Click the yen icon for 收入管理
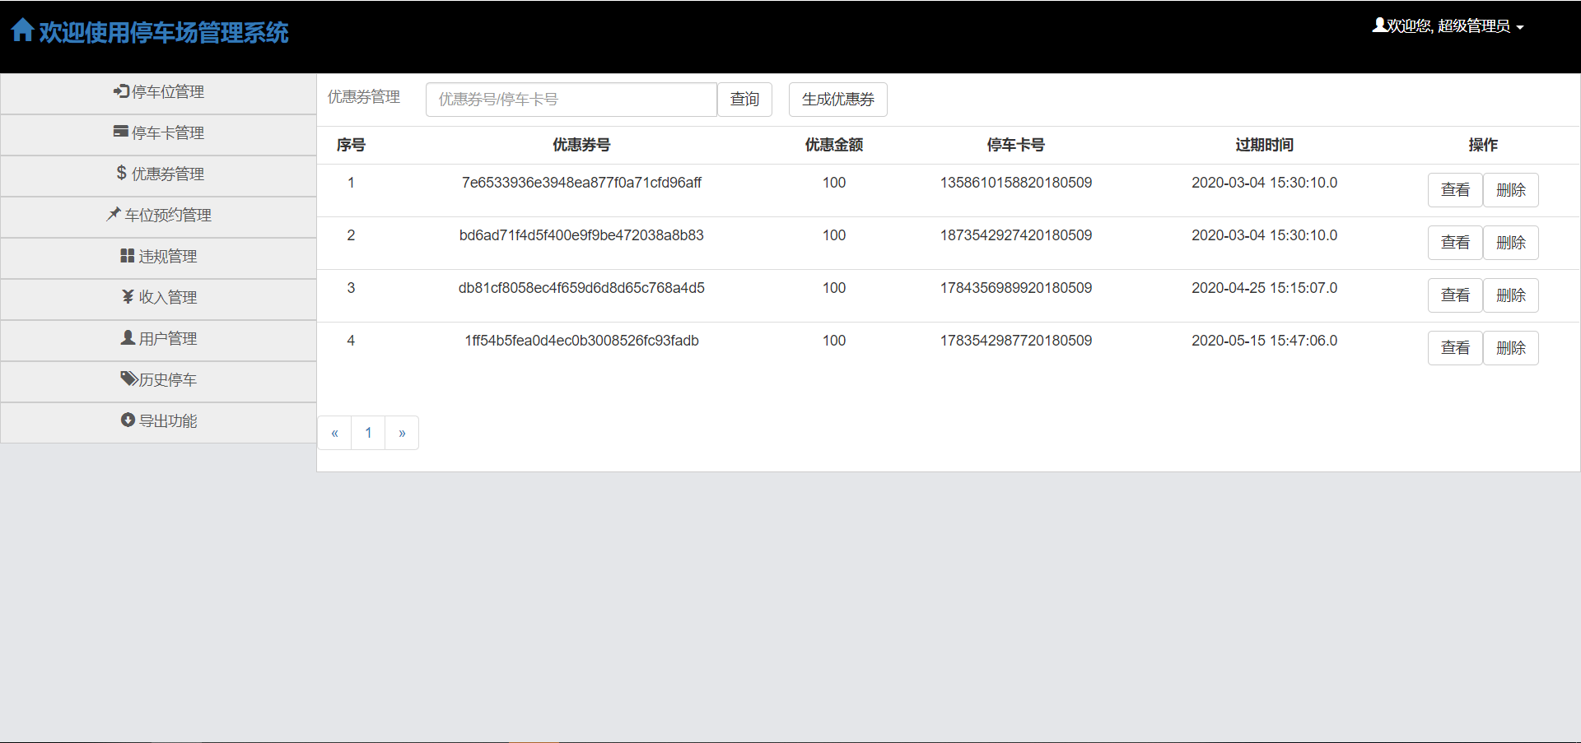The image size is (1581, 743). coord(128,296)
